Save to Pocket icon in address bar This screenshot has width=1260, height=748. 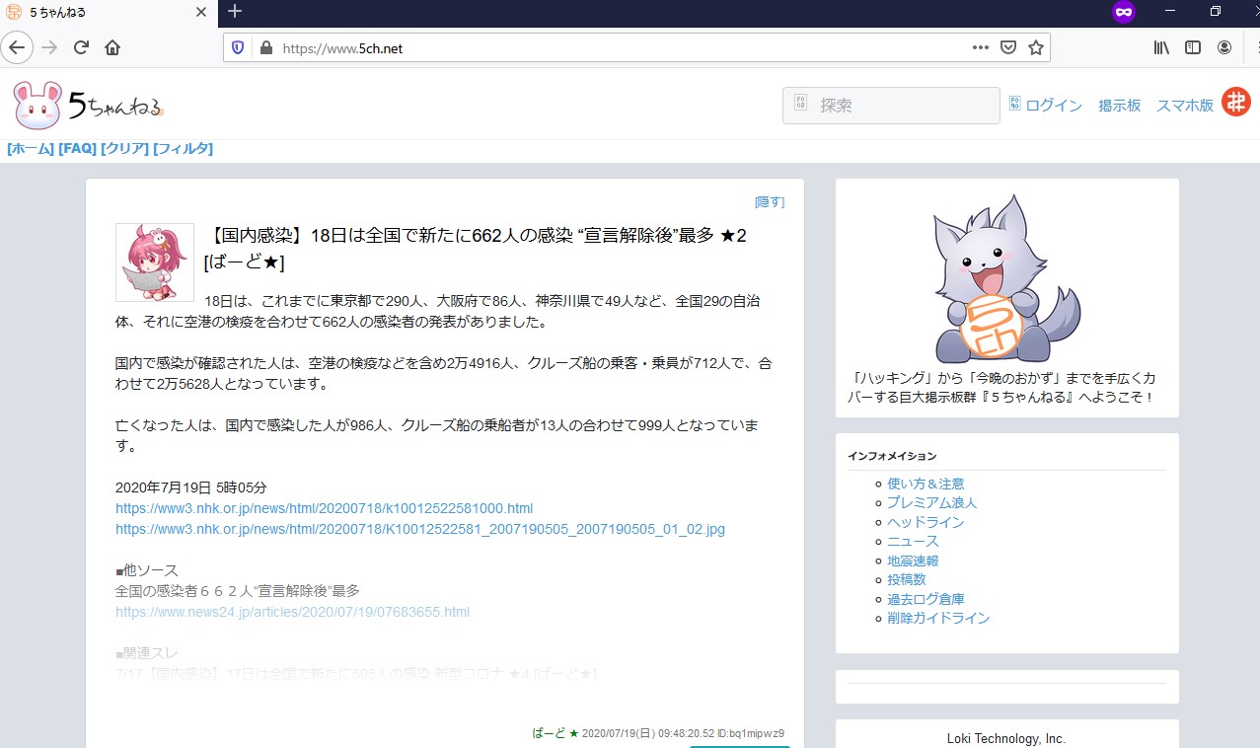pyautogui.click(x=1007, y=47)
